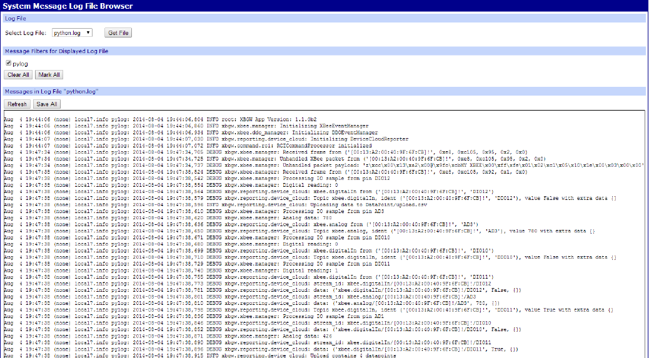Screen dimensions: 649x358
Task: Select log line 'DIO11', value True with extra data
Action: coord(308,310)
